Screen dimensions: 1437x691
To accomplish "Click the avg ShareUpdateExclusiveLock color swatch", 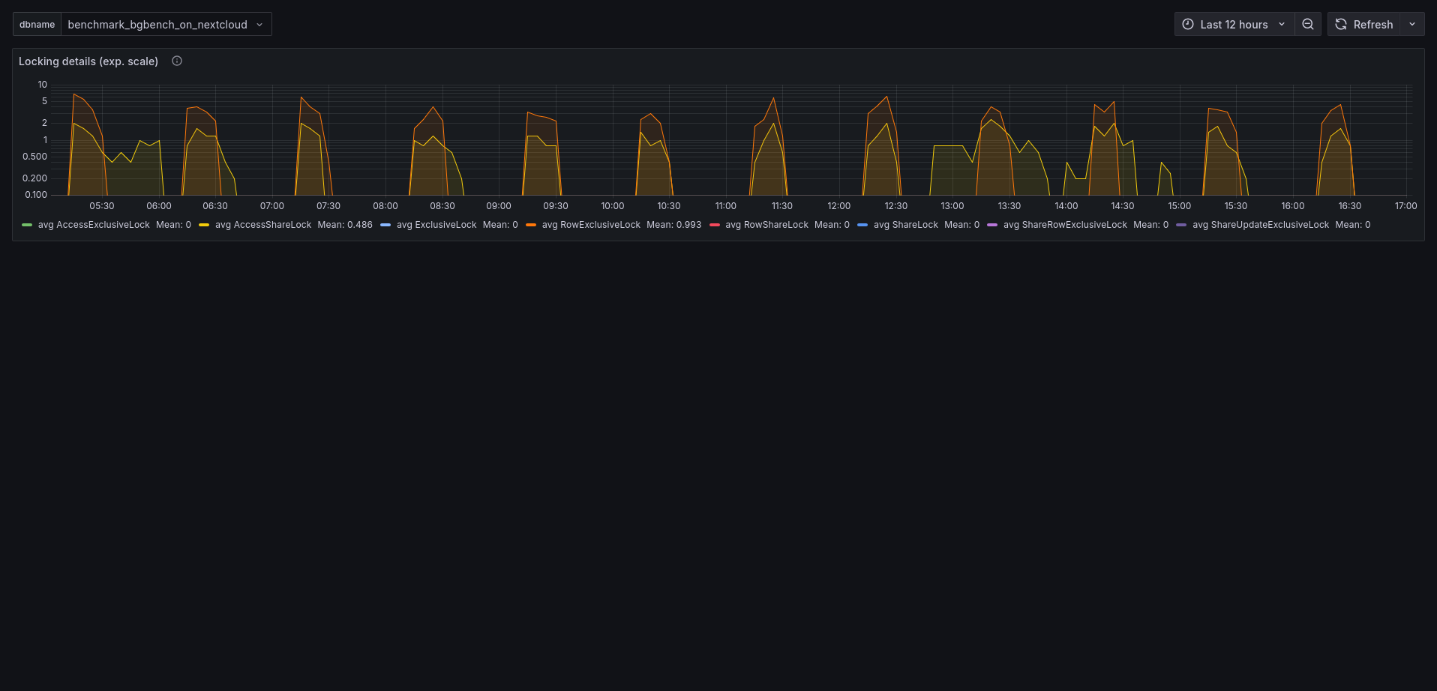I will (1181, 225).
